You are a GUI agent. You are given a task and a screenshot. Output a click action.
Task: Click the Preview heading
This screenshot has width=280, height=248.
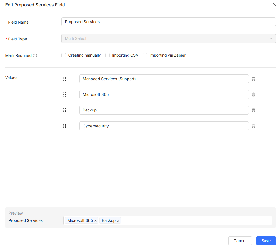[16, 213]
